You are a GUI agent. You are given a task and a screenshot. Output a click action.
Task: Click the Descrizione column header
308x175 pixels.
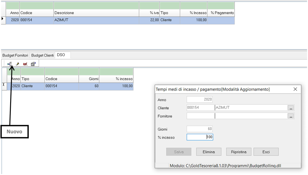pos(96,13)
